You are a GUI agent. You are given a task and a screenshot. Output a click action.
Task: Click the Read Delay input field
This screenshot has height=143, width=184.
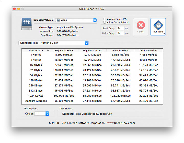(121, 28)
